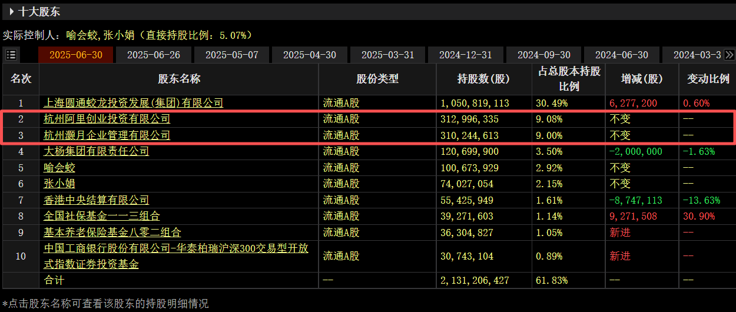Open 华泰柏瑞沪深300 fund shareholder link
Screen dimensions: 736x312
[x=176, y=256]
